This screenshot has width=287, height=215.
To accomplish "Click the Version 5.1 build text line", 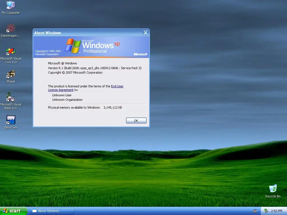I will [x=95, y=68].
